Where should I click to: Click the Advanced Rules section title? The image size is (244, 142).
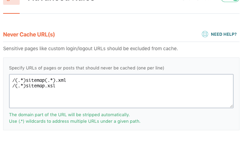click(60, 1)
